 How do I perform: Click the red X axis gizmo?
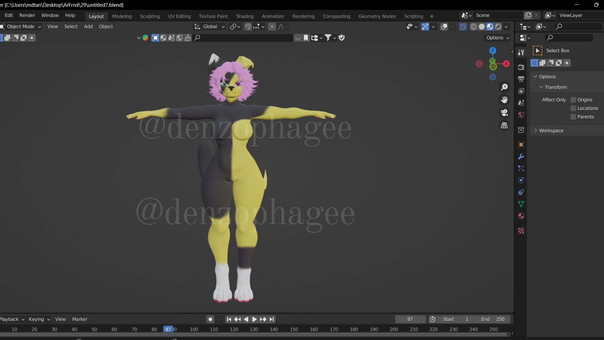pyautogui.click(x=506, y=64)
